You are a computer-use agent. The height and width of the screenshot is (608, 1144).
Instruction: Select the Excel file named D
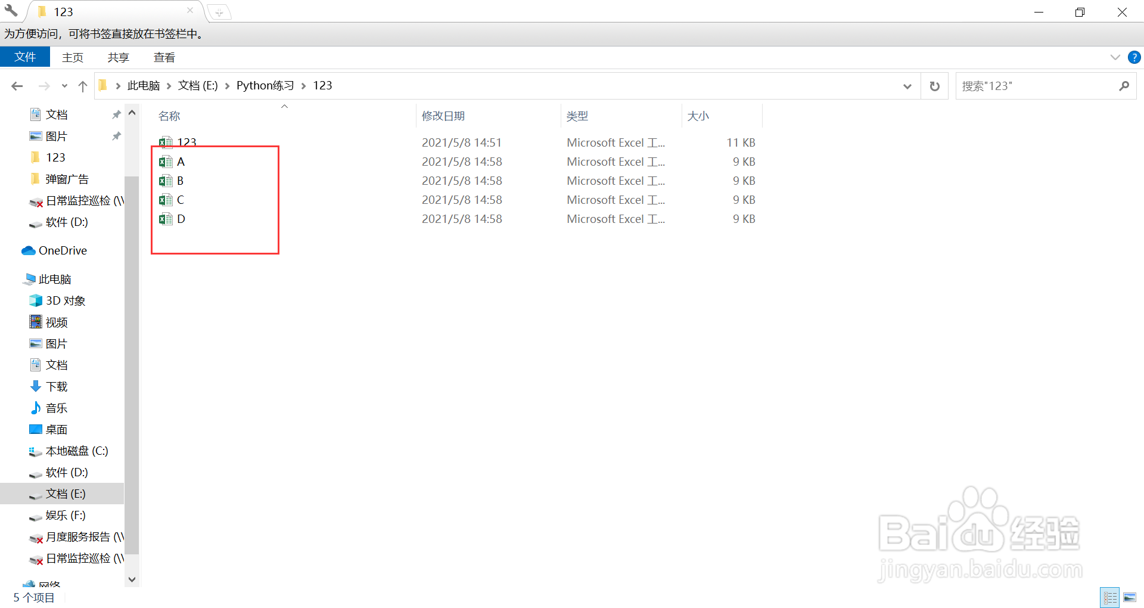click(x=172, y=219)
